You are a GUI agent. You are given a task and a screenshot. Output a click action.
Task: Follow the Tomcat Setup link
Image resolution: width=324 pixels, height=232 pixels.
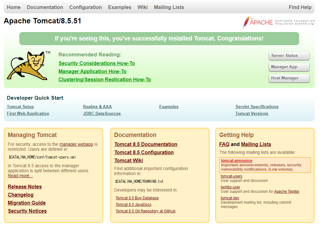(20, 107)
